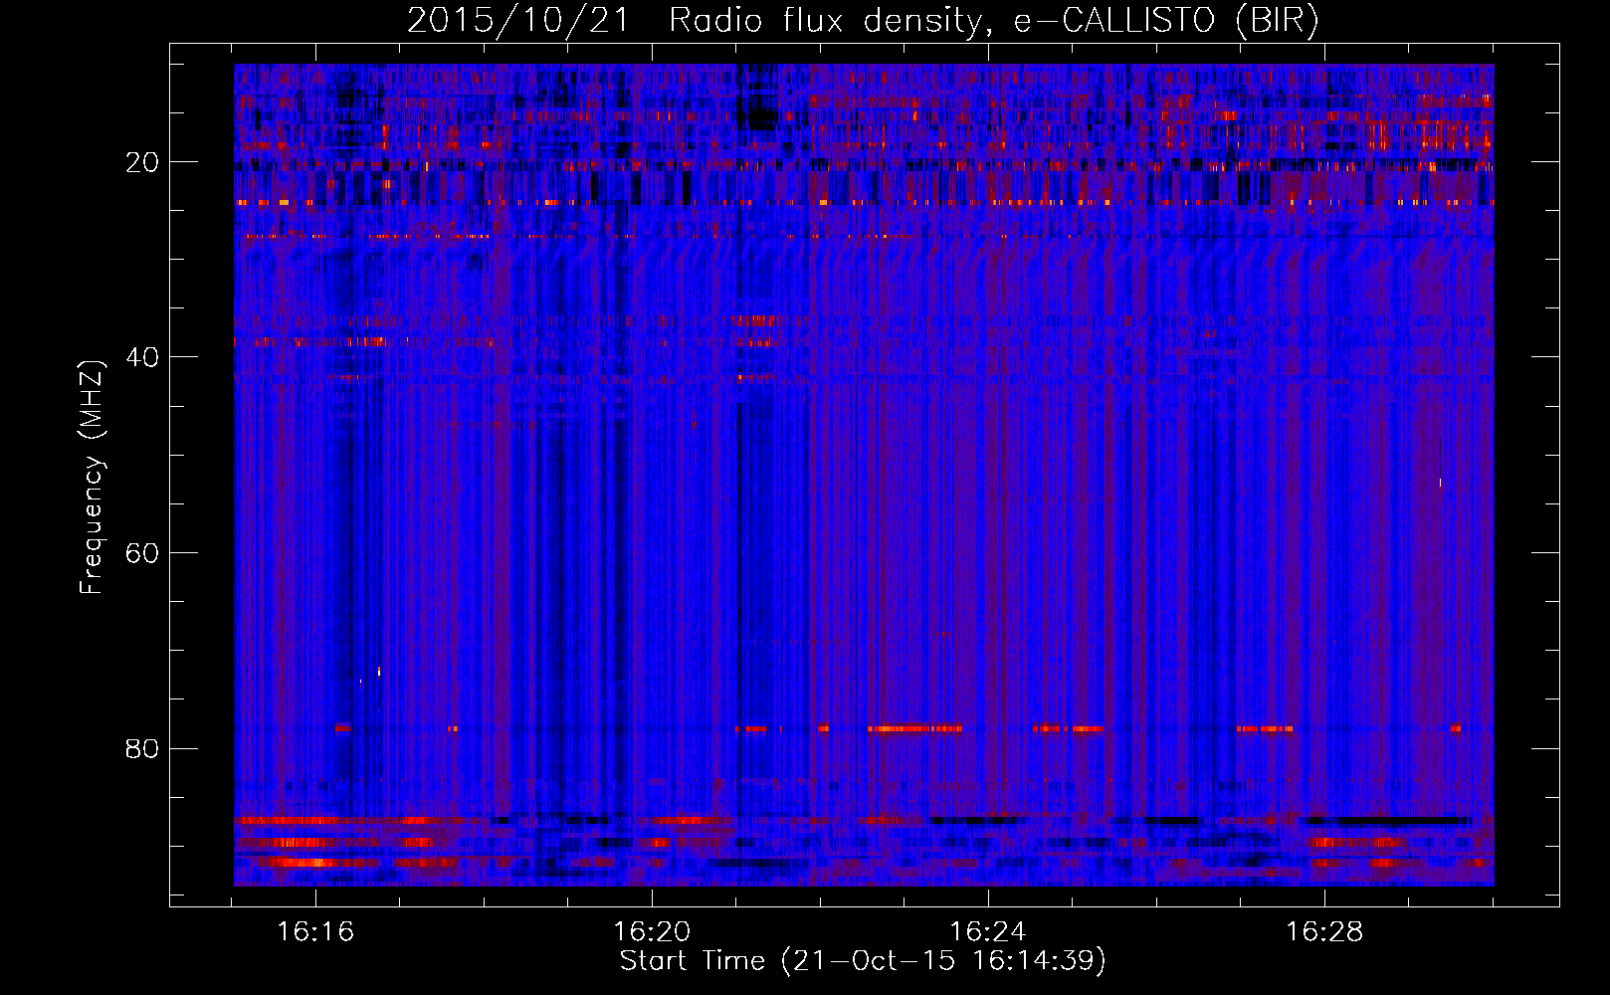
Task: Click the 80 MHz frequency tick label
Action: click(143, 748)
